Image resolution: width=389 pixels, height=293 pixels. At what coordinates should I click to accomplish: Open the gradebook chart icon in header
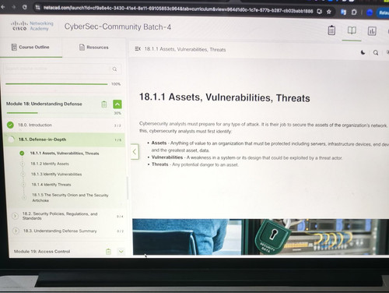[x=372, y=31]
